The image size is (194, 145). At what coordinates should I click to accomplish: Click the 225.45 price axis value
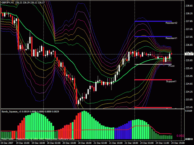(189, 68)
